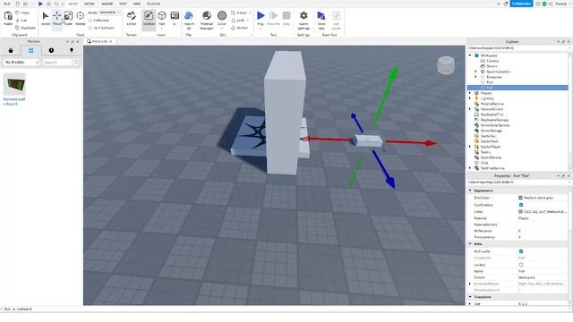Open the TEST ribbon tab
This screenshot has height=322, width=573.
(x=123, y=4)
